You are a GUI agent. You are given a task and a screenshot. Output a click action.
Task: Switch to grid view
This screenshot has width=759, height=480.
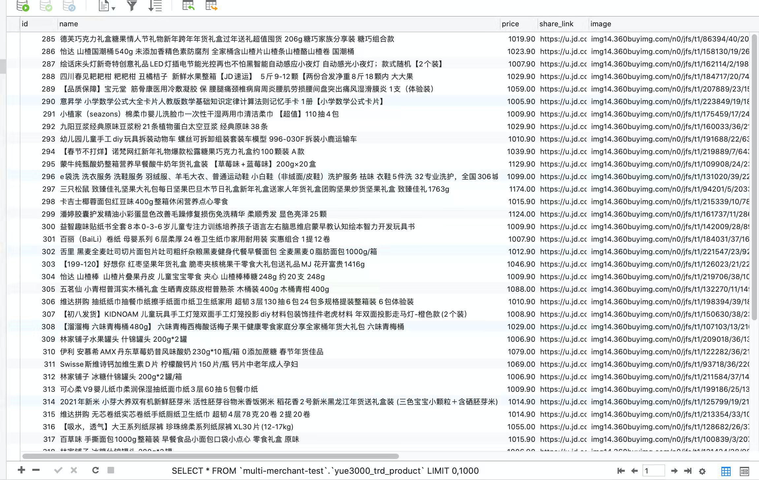(726, 471)
